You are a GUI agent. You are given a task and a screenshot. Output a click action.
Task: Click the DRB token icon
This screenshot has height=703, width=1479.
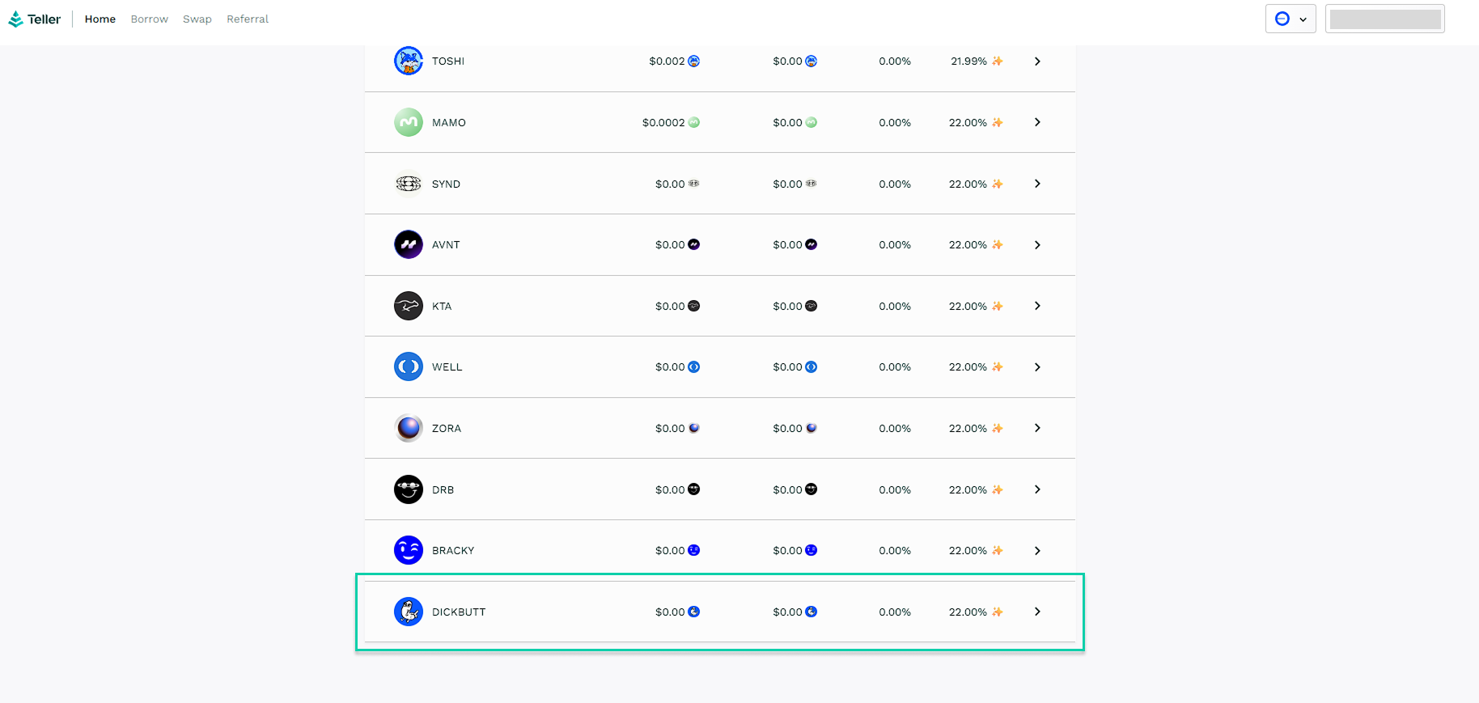pos(409,490)
